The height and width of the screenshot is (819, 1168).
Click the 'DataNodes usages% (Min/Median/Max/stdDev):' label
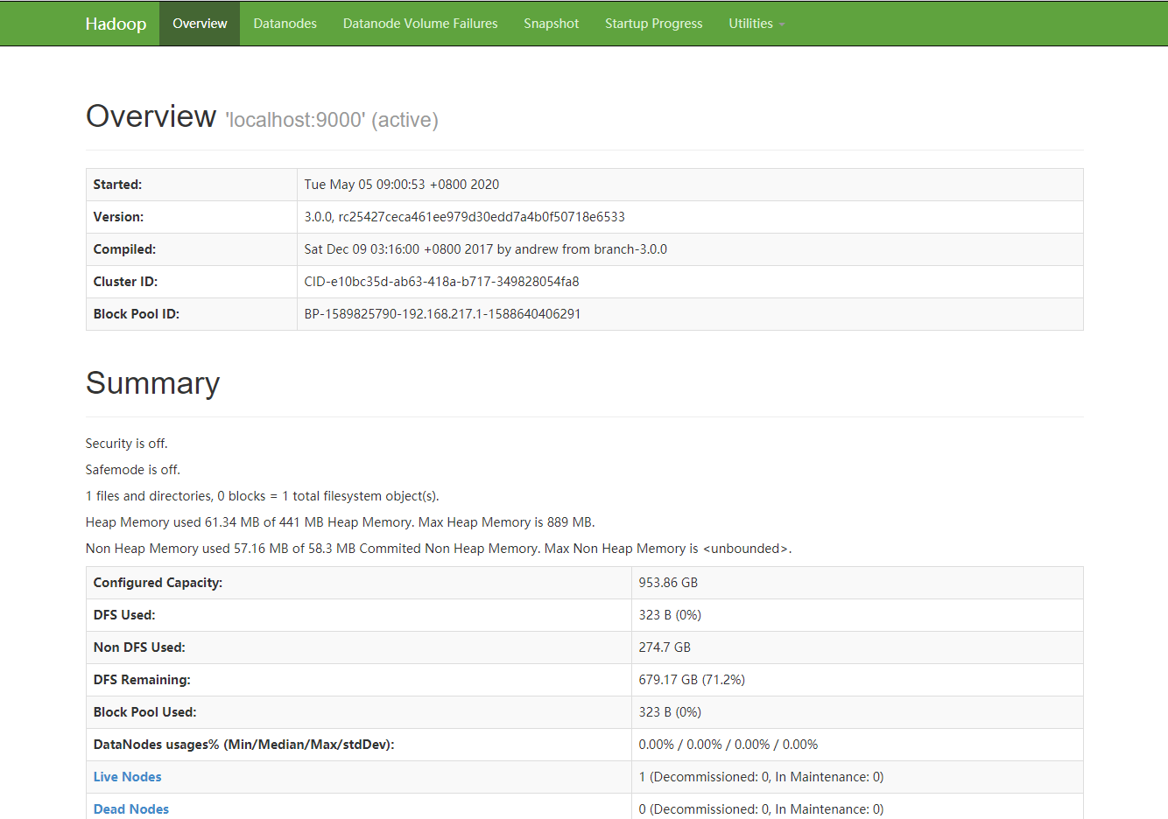(244, 745)
